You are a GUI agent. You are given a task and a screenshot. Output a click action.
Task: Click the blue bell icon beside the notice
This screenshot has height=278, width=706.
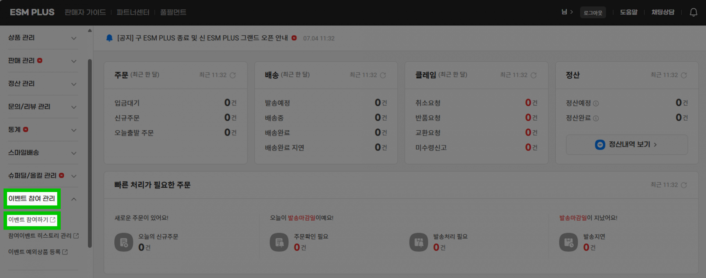(109, 38)
